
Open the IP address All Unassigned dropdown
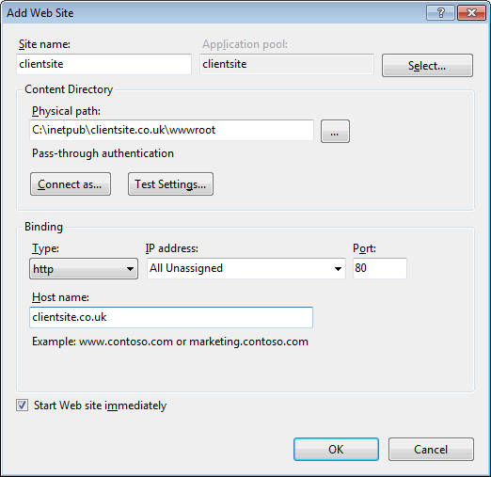pyautogui.click(x=246, y=268)
